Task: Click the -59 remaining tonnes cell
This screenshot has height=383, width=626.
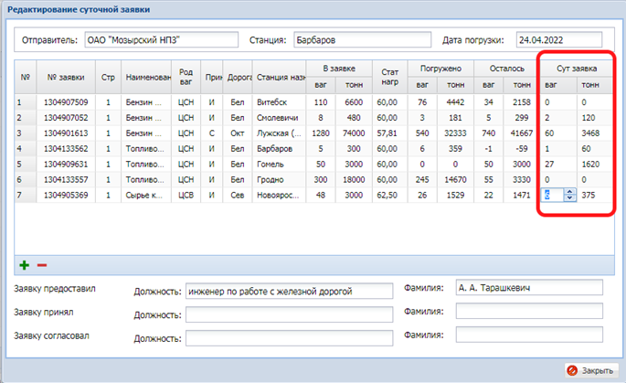Action: pyautogui.click(x=522, y=149)
